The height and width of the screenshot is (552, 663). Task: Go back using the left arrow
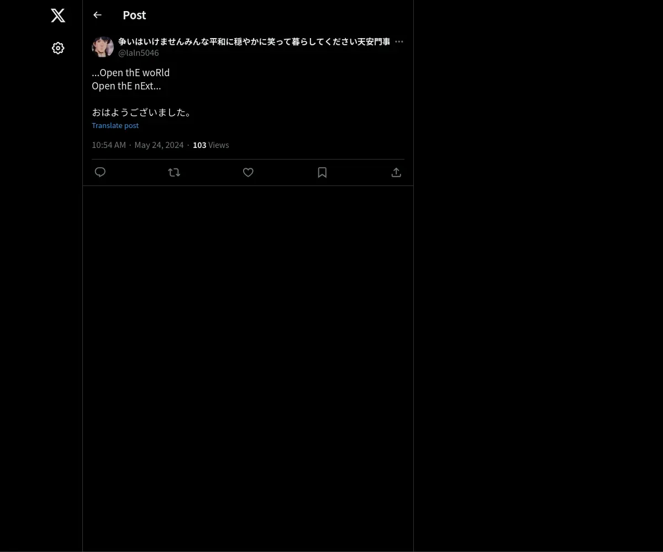coord(97,15)
